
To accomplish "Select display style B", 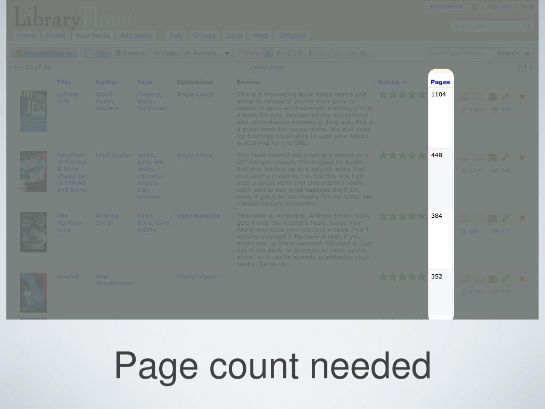I will click(278, 53).
